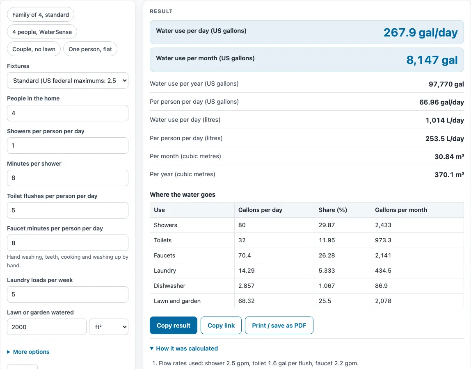Apply the '4 people, WaterSense' preset
Screen dimensions: 471x369
(x=42, y=32)
